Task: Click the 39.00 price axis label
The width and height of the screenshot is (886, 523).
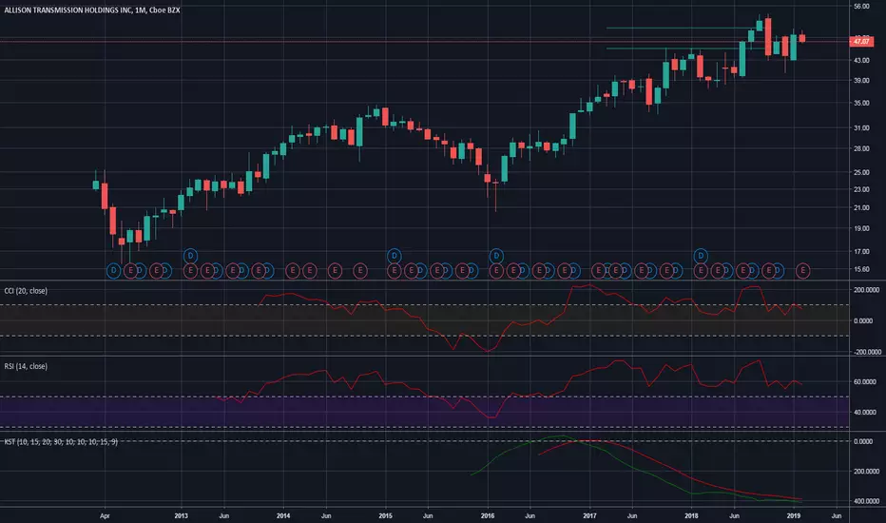Action: click(x=861, y=80)
